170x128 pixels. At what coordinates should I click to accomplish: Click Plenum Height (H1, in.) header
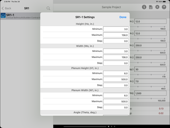pos(85,68)
